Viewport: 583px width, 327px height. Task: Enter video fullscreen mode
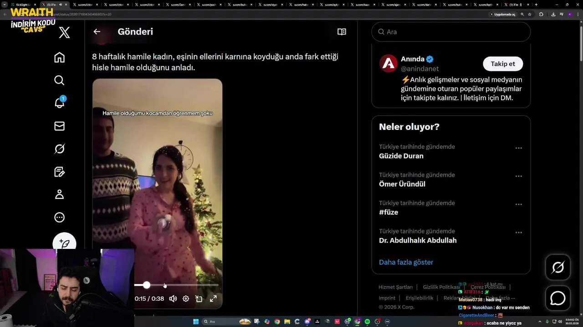coord(213,299)
